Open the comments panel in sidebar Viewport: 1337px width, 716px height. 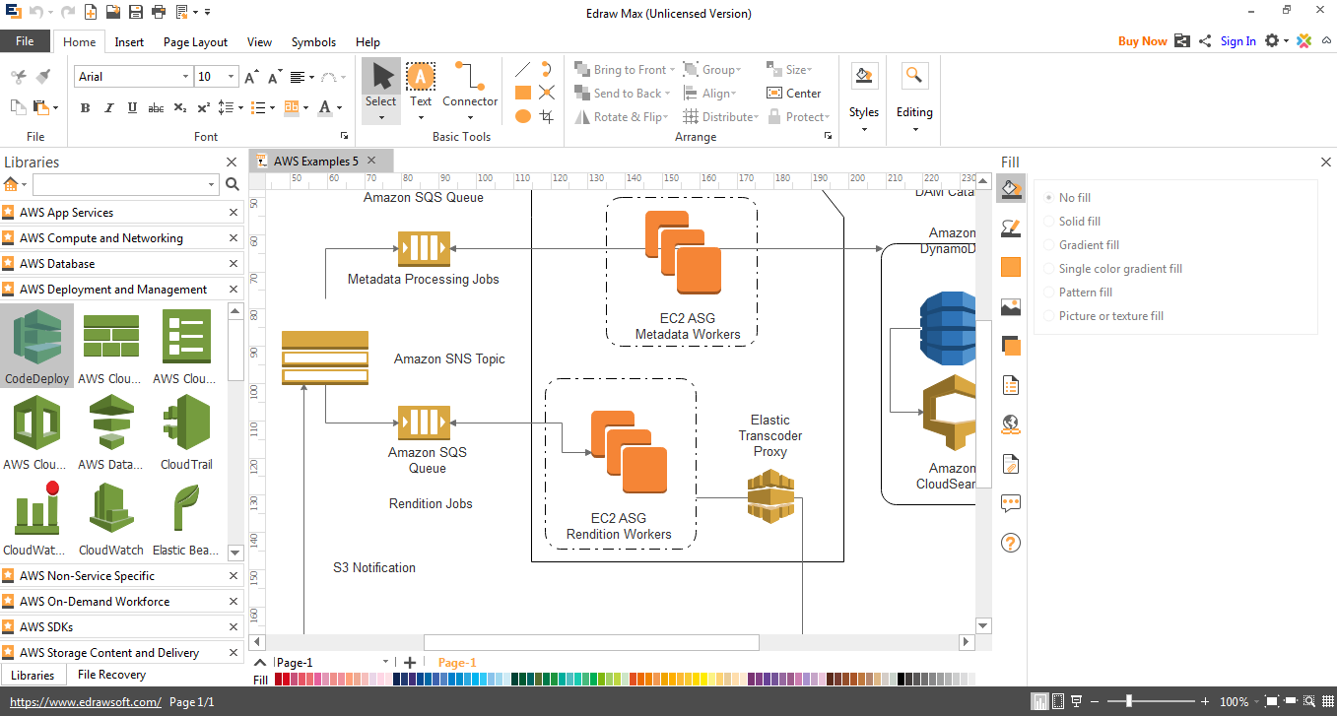point(1010,503)
